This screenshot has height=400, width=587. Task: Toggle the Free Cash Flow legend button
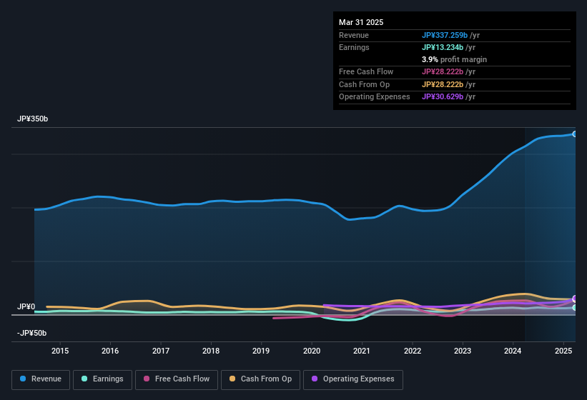[177, 380]
